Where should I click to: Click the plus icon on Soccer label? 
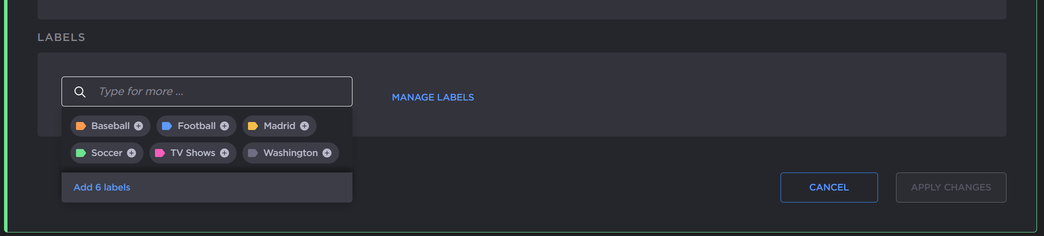coord(131,153)
